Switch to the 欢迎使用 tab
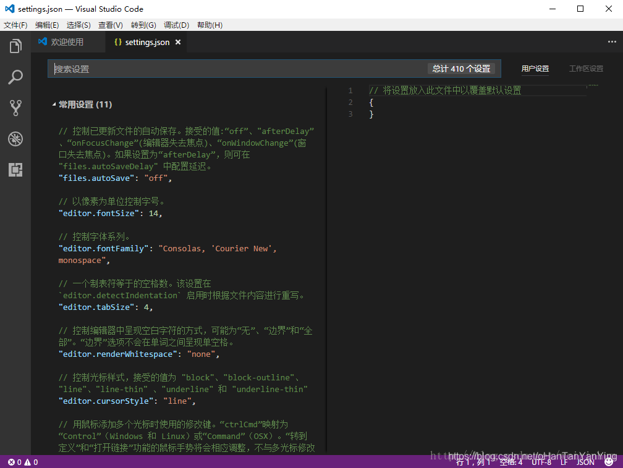This screenshot has height=468, width=623. (68, 42)
